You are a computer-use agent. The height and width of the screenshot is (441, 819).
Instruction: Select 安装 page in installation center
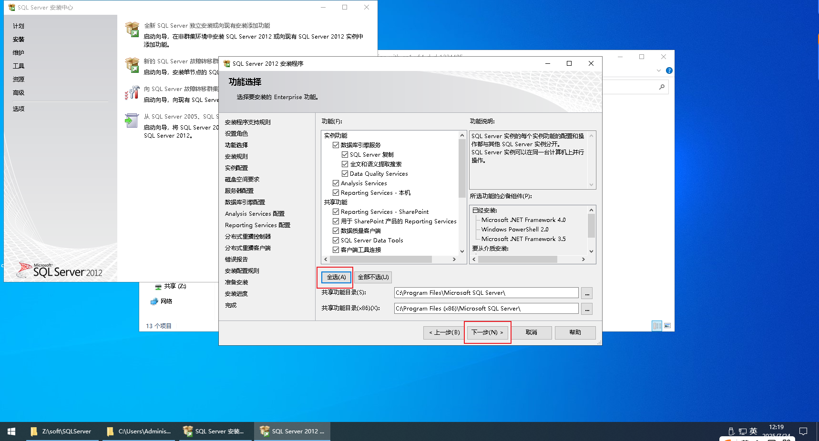coord(19,40)
